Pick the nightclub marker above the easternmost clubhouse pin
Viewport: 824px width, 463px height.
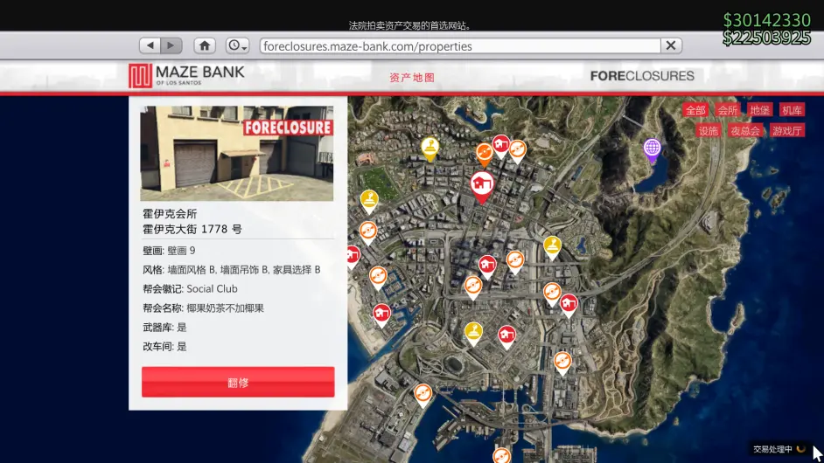552,294
